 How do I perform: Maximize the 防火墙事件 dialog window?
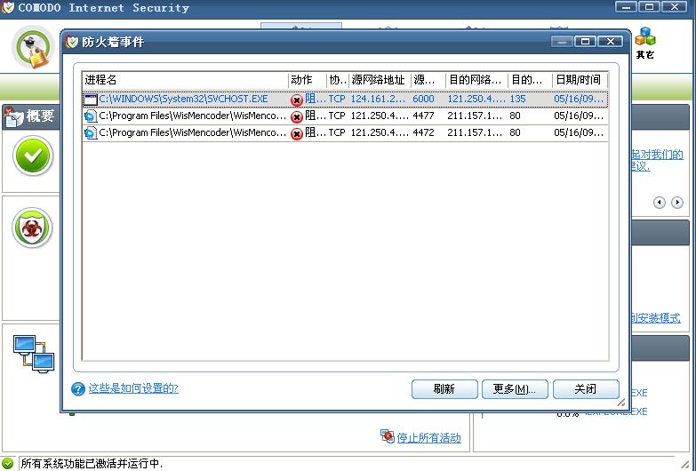tap(585, 41)
